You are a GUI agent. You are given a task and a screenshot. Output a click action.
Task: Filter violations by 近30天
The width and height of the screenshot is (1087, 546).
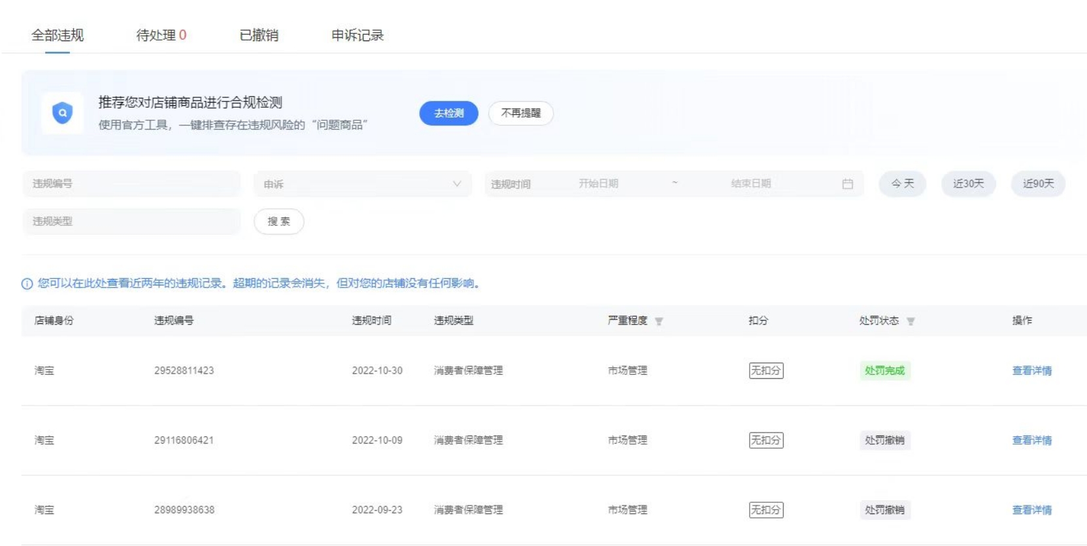968,184
